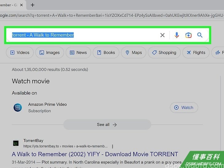Filter results by Shopping
Screen dimensions: 224x168
click(x=164, y=53)
